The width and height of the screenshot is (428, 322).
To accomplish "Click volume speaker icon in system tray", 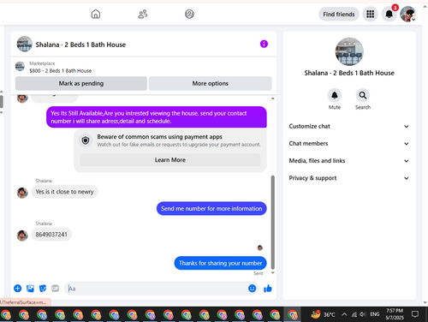I will (x=363, y=314).
